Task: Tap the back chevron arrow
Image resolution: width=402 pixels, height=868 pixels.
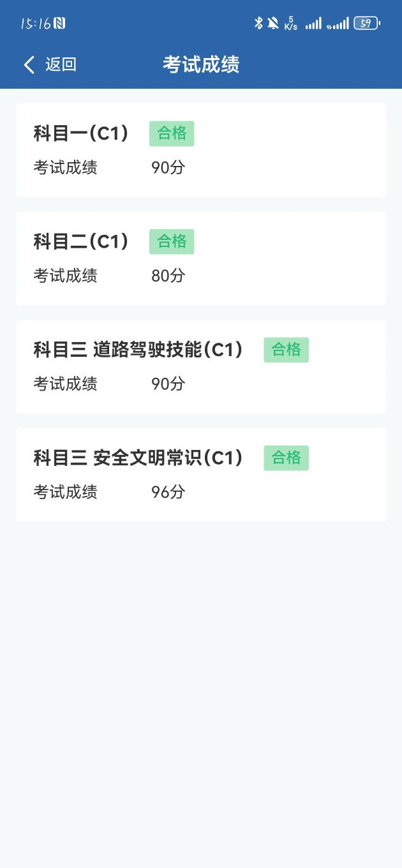Action: [x=29, y=64]
